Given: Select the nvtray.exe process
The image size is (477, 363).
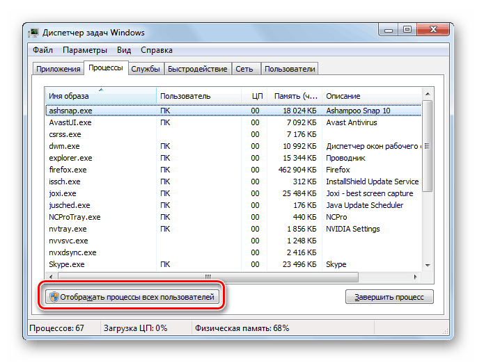Looking at the screenshot, I should tap(233, 229).
